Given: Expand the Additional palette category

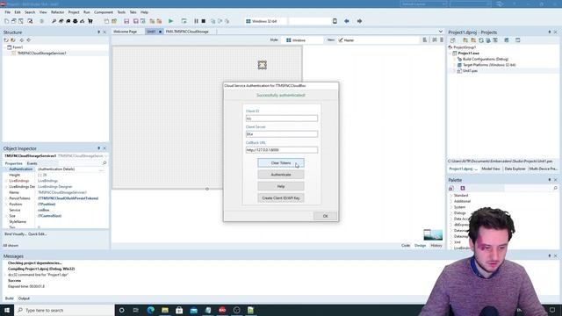Looking at the screenshot, I should [451, 201].
